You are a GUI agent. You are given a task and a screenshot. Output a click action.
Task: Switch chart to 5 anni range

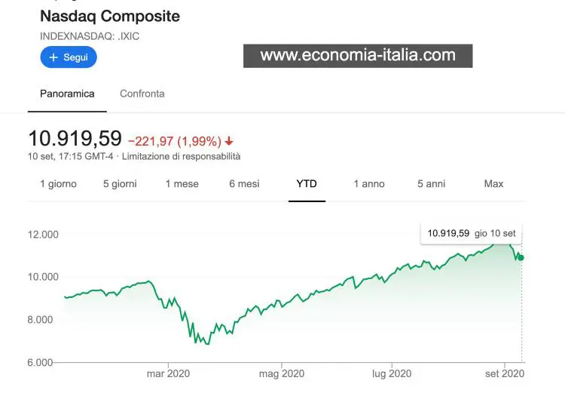pyautogui.click(x=432, y=184)
